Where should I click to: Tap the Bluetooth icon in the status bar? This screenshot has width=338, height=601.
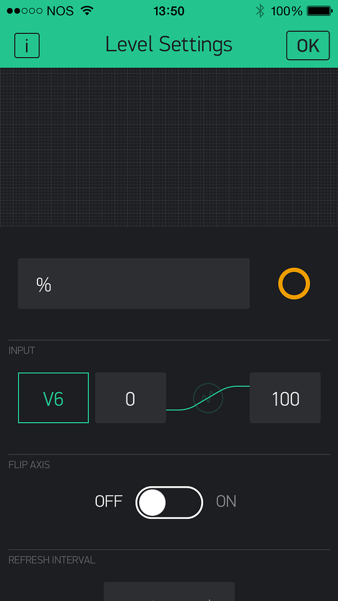pos(259,10)
